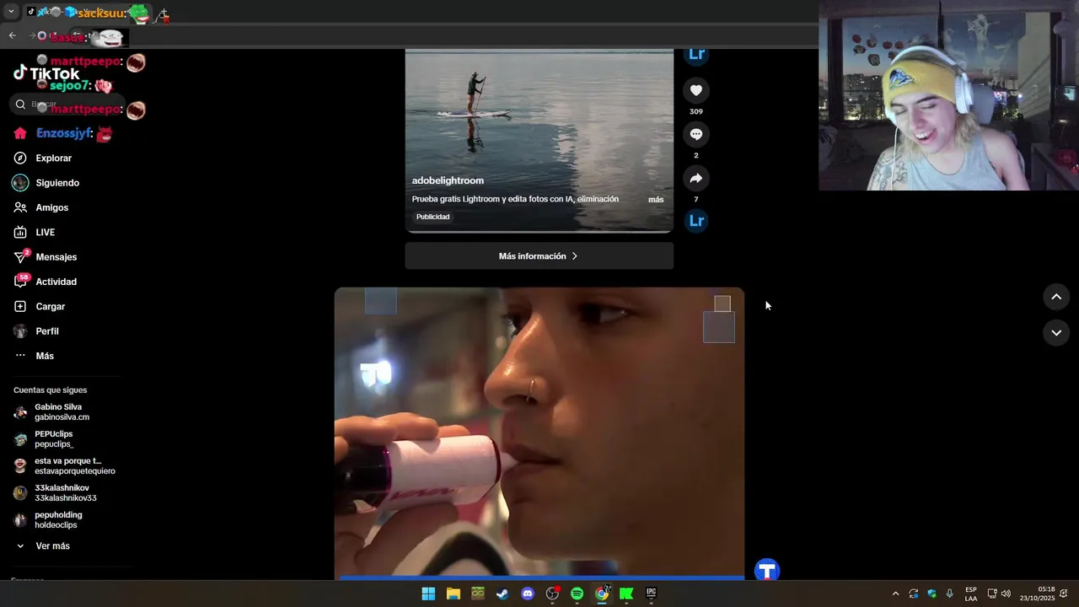Open 33kalashnikov account
The width and height of the screenshot is (1079, 607).
click(x=66, y=493)
